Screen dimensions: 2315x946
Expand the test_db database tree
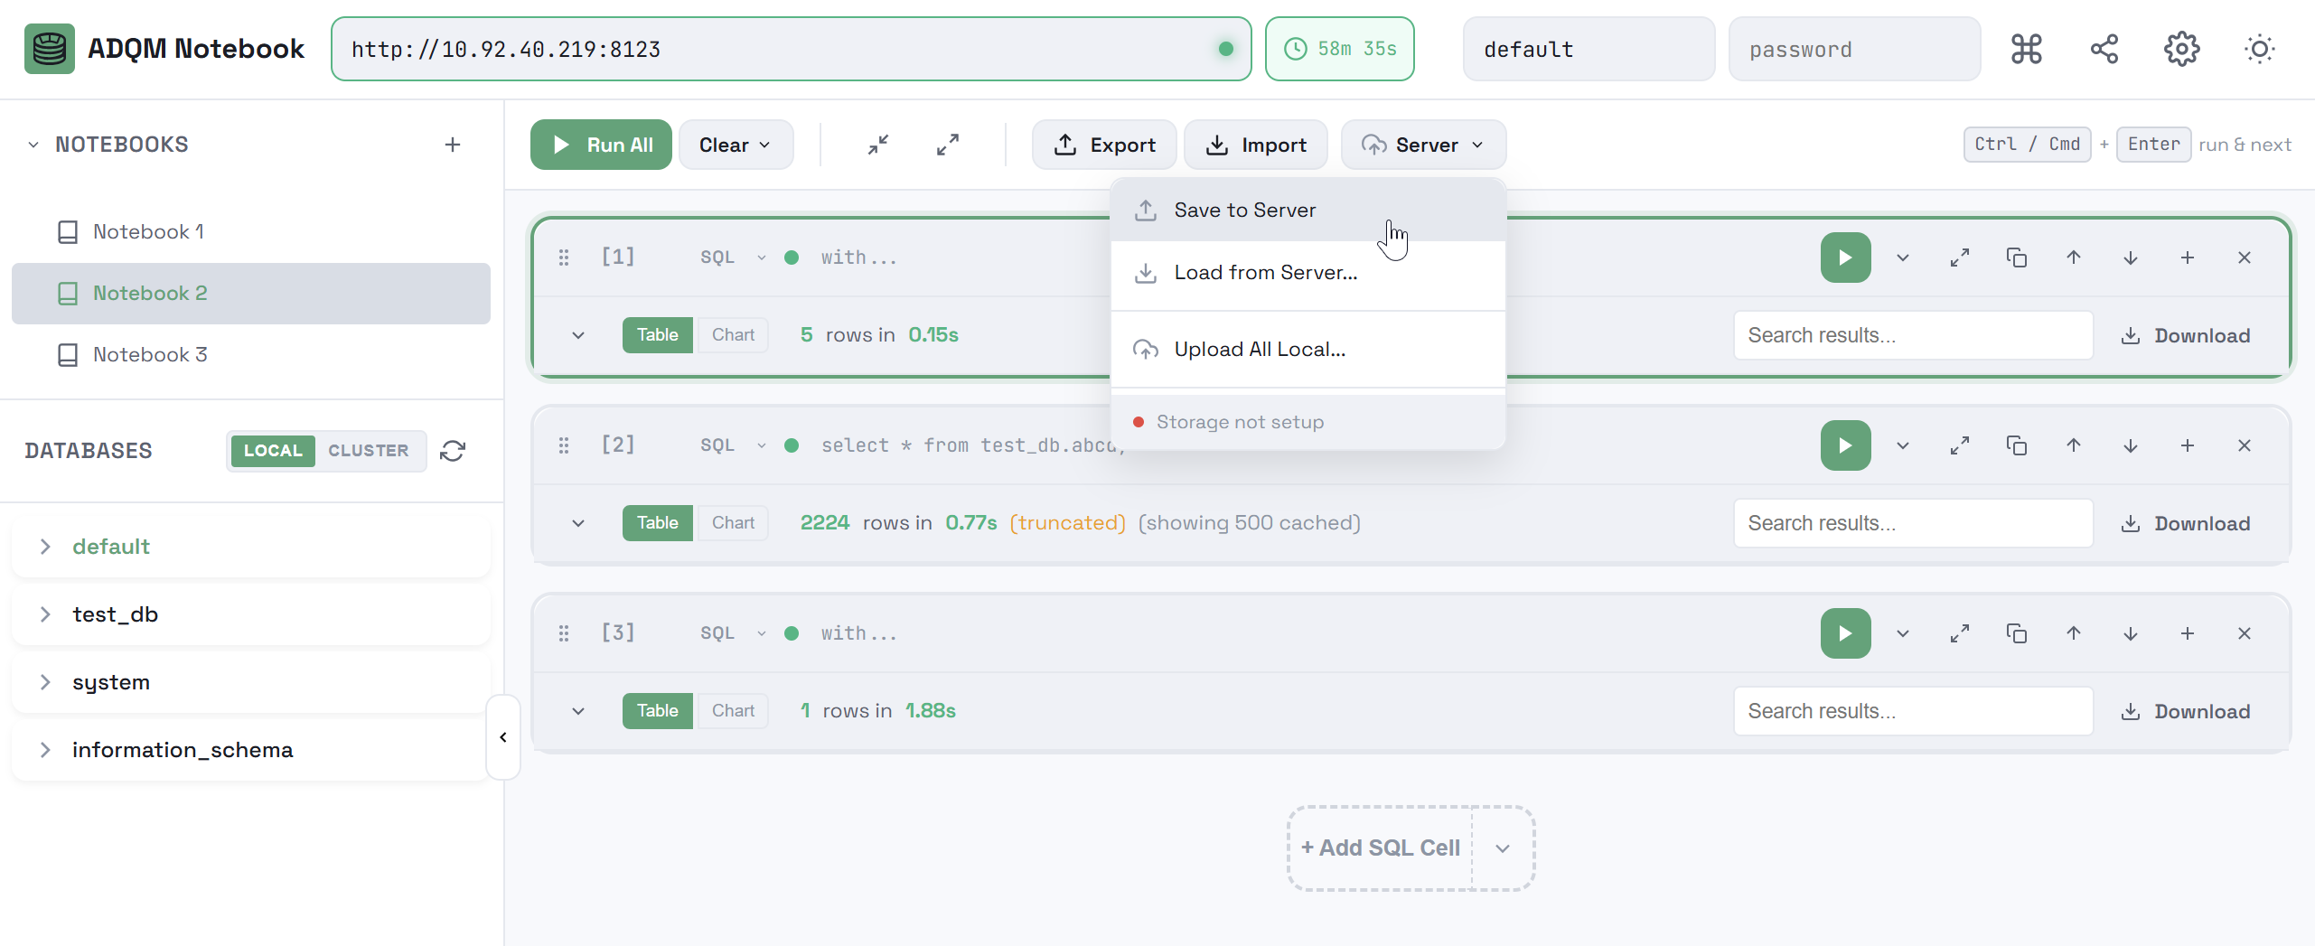(x=45, y=614)
